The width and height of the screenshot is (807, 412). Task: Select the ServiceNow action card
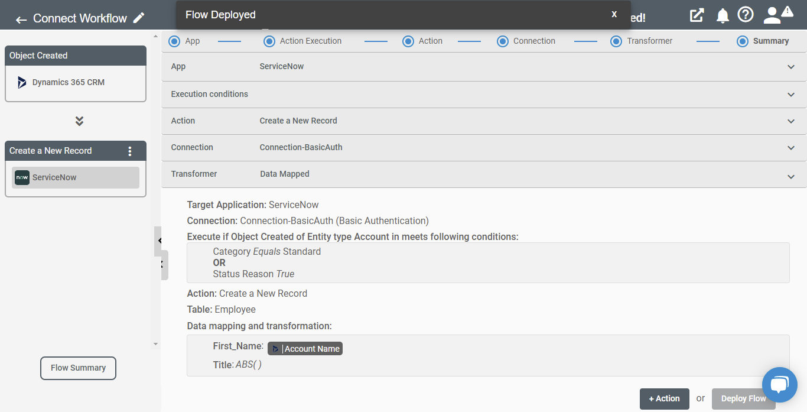[76, 177]
